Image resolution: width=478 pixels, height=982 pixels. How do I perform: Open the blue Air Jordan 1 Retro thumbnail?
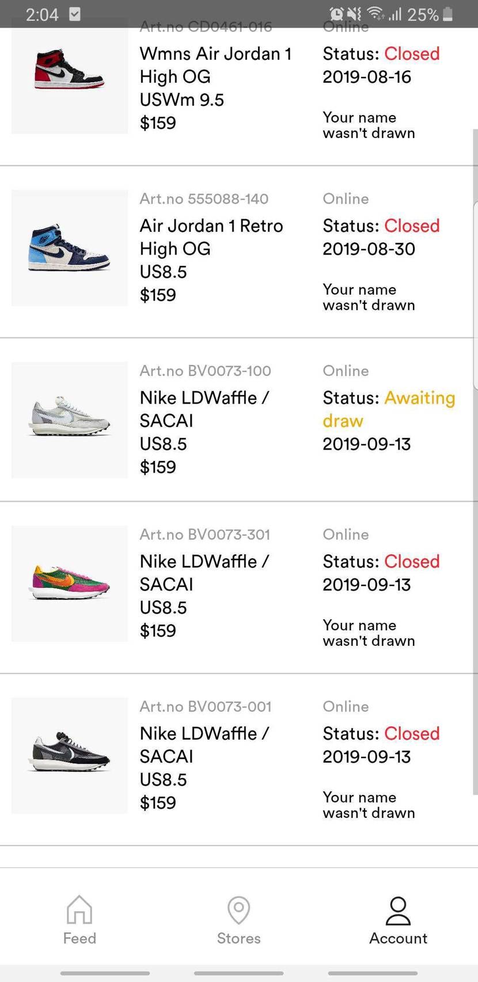tap(70, 248)
